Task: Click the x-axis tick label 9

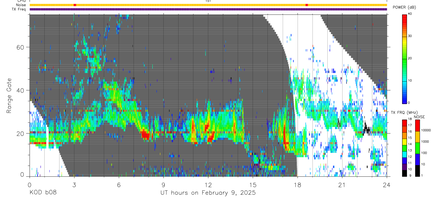Action: pos(163,185)
